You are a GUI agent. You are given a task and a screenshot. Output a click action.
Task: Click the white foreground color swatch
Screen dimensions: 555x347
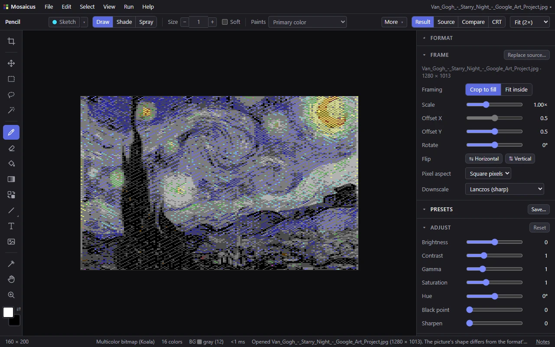[8, 312]
